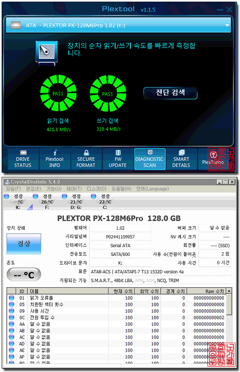Click the firmware value 1.02 field

click(120, 228)
